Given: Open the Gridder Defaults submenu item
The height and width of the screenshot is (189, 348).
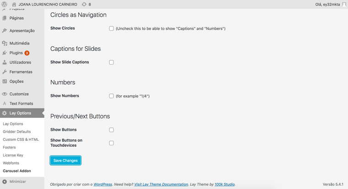Looking at the screenshot, I should (x=17, y=132).
